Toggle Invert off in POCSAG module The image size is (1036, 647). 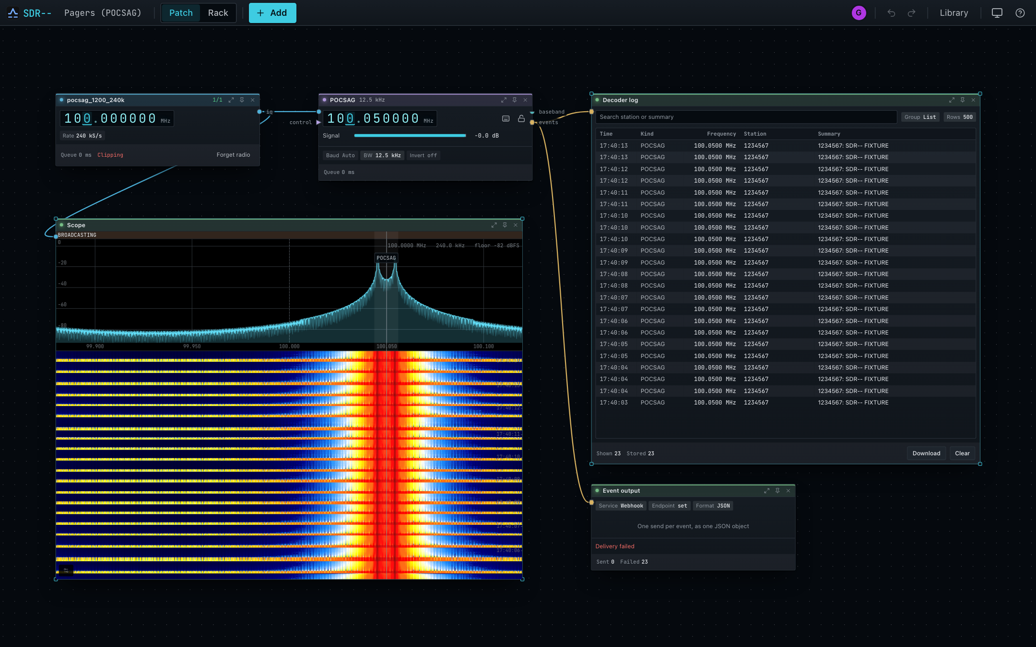coord(423,155)
